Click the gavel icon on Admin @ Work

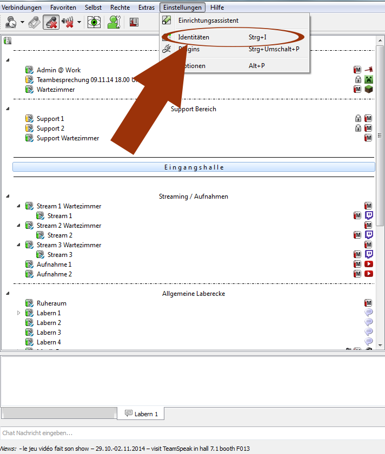click(369, 70)
